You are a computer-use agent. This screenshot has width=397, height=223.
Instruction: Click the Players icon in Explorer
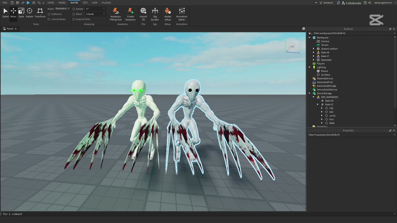coord(314,63)
